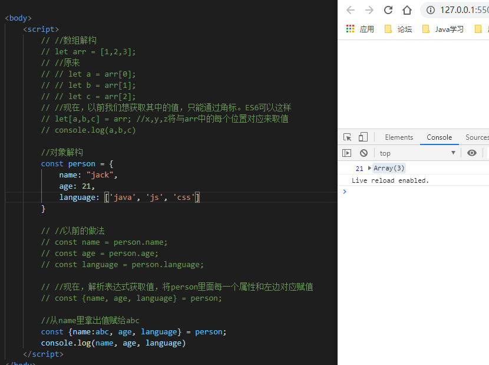The height and width of the screenshot is (365, 489).
Task: Click the //从name里拿出值赋给abc comment
Action: click(90, 320)
